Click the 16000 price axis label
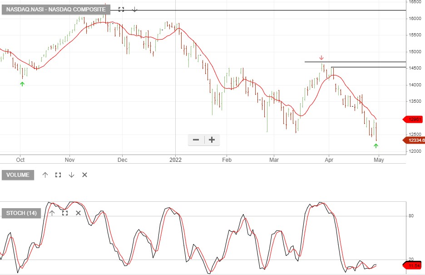The width and height of the screenshot is (425, 275). point(415,19)
